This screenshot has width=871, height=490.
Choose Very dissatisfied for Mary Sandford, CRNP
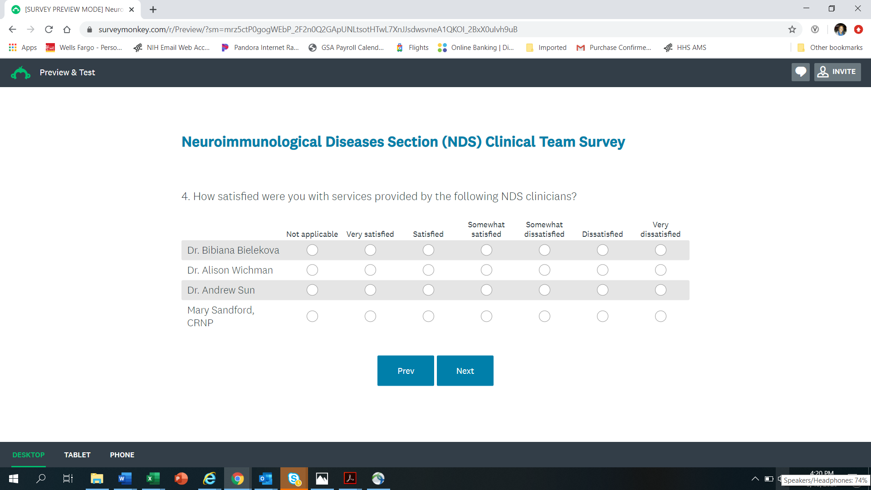point(661,316)
